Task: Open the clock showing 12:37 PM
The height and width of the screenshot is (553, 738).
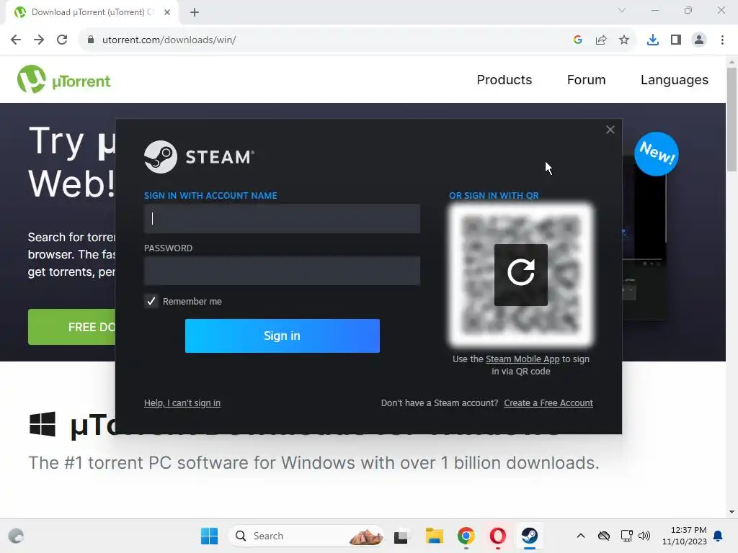Action: [x=685, y=536]
